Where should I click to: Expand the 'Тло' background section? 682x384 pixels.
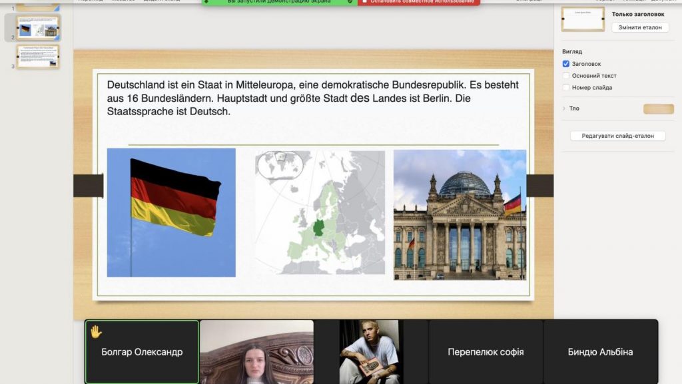point(564,108)
